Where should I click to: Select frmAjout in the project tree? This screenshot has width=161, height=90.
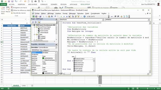click(43, 36)
